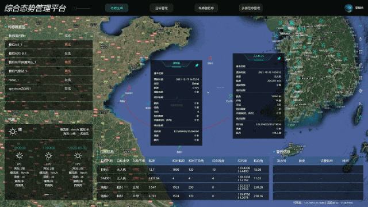368x207 pixels.
Task: Select the rectangle selection tool on right toolbar
Action: (x=361, y=52)
